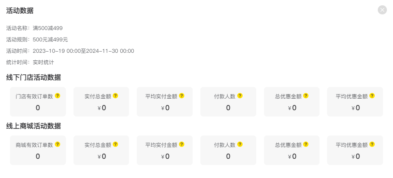393x178 pixels.
Task: Select the 门店有效订单数 stat card
Action: point(38,102)
